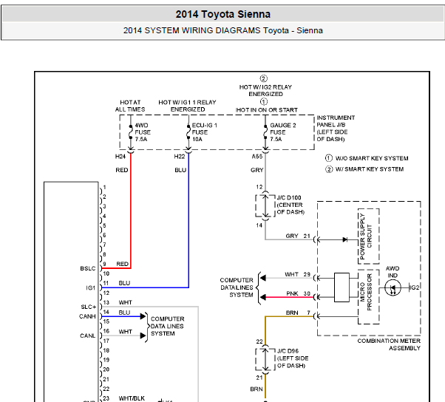This screenshot has width=445, height=402.
Task: Select the '2014 SYSTEM WIRING DIAGRAMS Toyota - Sienna' subtitle
Action: (222, 30)
